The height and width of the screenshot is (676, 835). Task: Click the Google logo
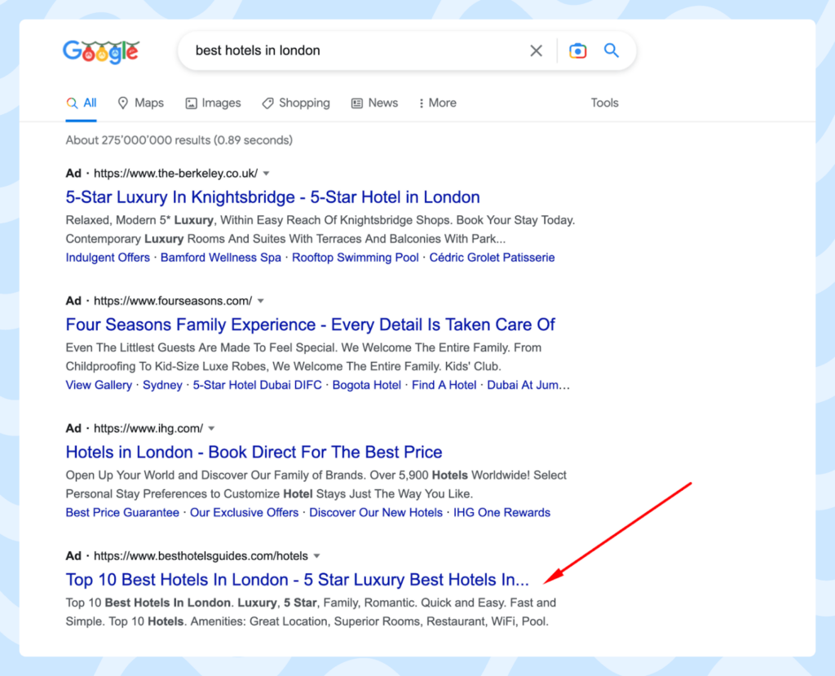click(x=101, y=51)
